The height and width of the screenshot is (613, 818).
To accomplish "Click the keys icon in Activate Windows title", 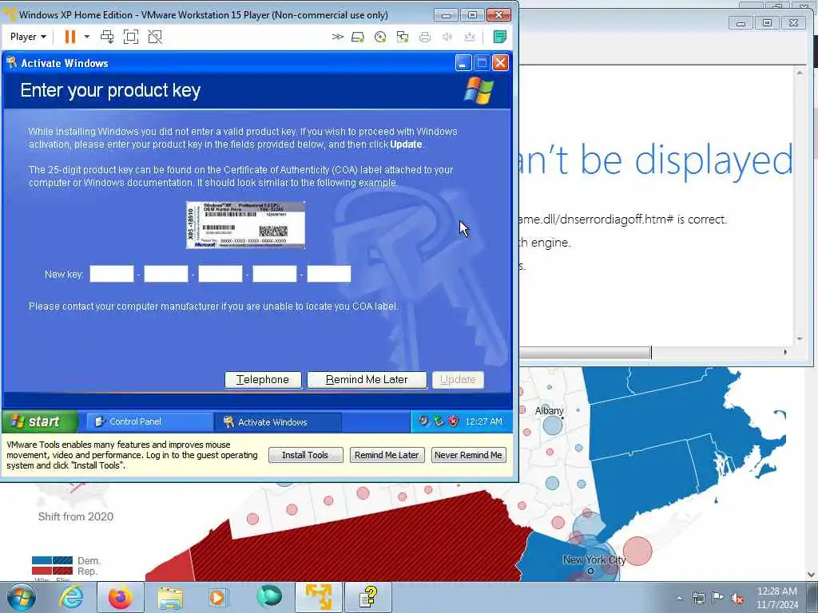I will 11,62.
